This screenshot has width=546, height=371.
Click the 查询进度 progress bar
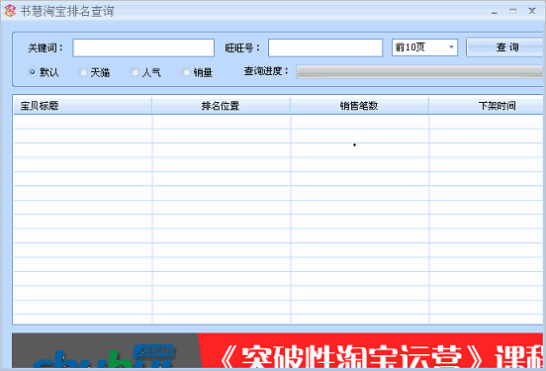pyautogui.click(x=420, y=72)
